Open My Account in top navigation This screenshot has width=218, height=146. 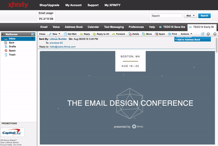tap(74, 5)
